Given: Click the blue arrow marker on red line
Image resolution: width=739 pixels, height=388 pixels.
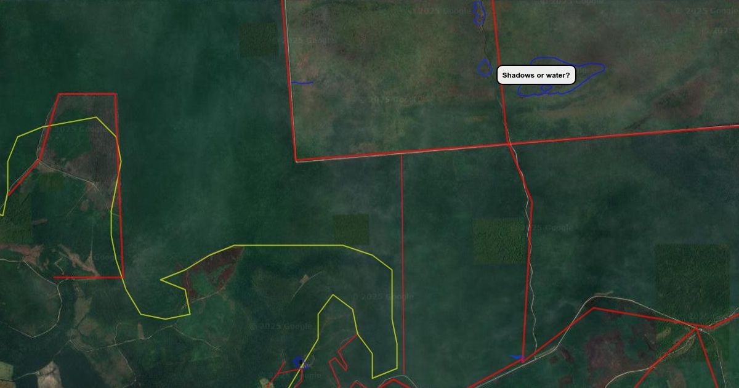Looking at the screenshot, I should point(519,357).
